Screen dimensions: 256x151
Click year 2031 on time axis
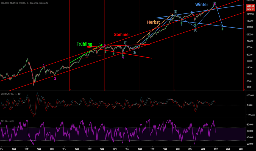[x=241, y=149]
